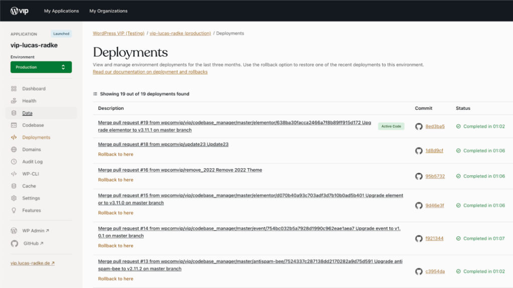Click GitHub icon next to commit 8ed3ba5
Viewport: 513px width, 288px height.
(419, 126)
